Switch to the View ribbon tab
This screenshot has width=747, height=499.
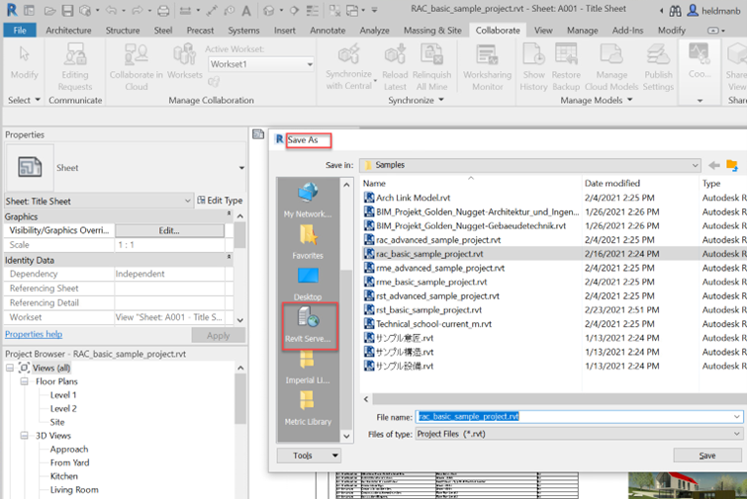coord(543,31)
